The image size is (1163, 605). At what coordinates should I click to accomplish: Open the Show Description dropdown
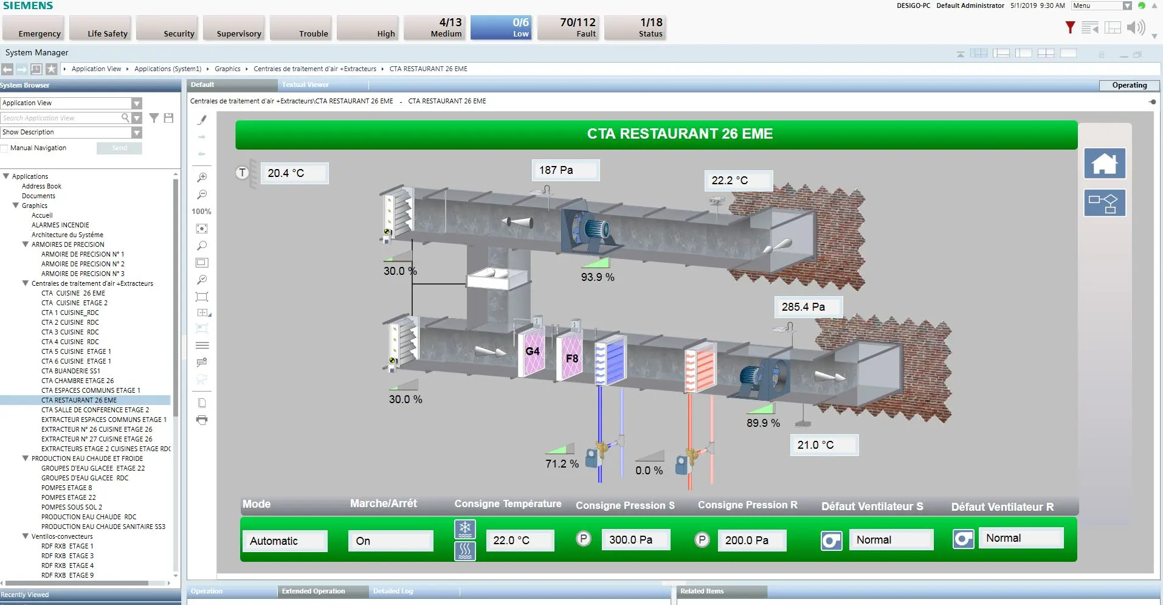137,133
